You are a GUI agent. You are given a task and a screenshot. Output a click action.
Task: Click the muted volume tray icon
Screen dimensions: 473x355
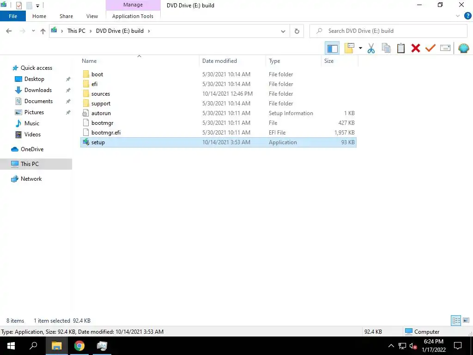(x=413, y=346)
